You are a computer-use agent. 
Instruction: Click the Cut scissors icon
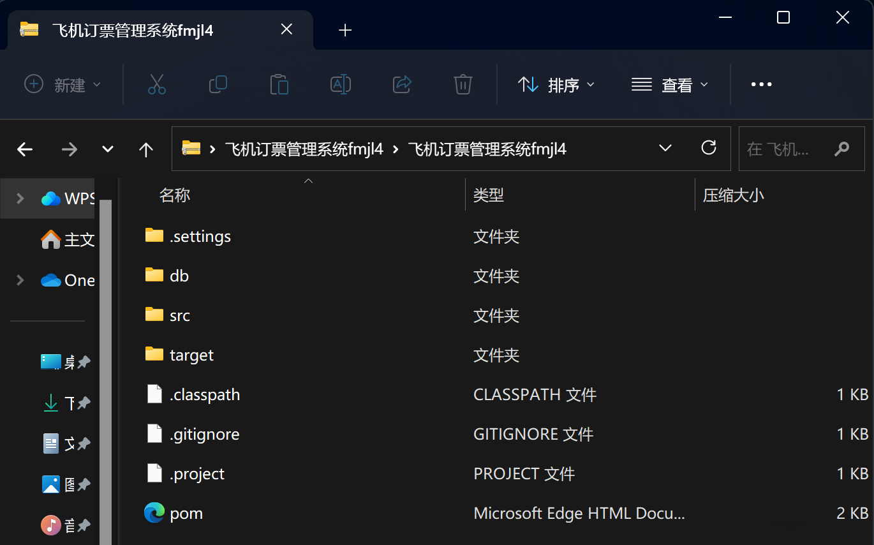(157, 84)
